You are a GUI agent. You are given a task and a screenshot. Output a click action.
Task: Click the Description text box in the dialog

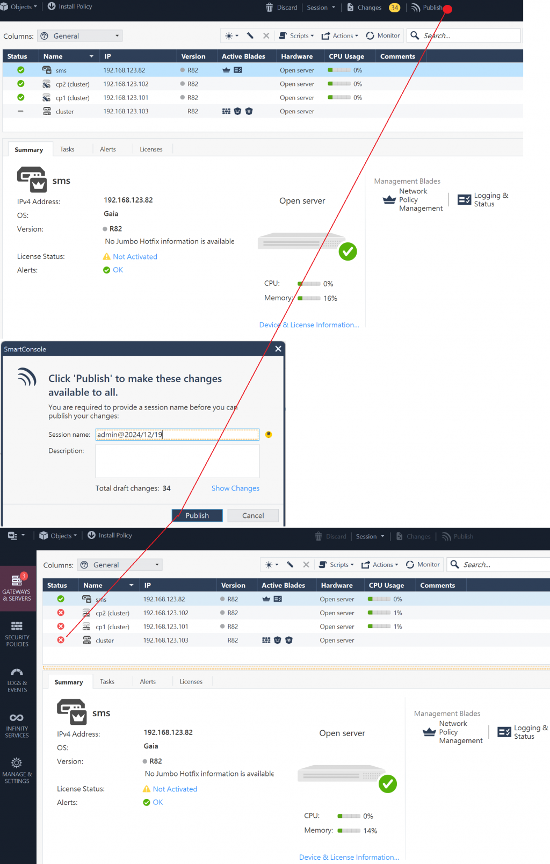177,461
